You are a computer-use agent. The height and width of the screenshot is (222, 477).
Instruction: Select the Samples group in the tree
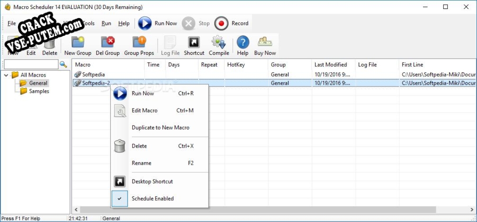pos(39,91)
